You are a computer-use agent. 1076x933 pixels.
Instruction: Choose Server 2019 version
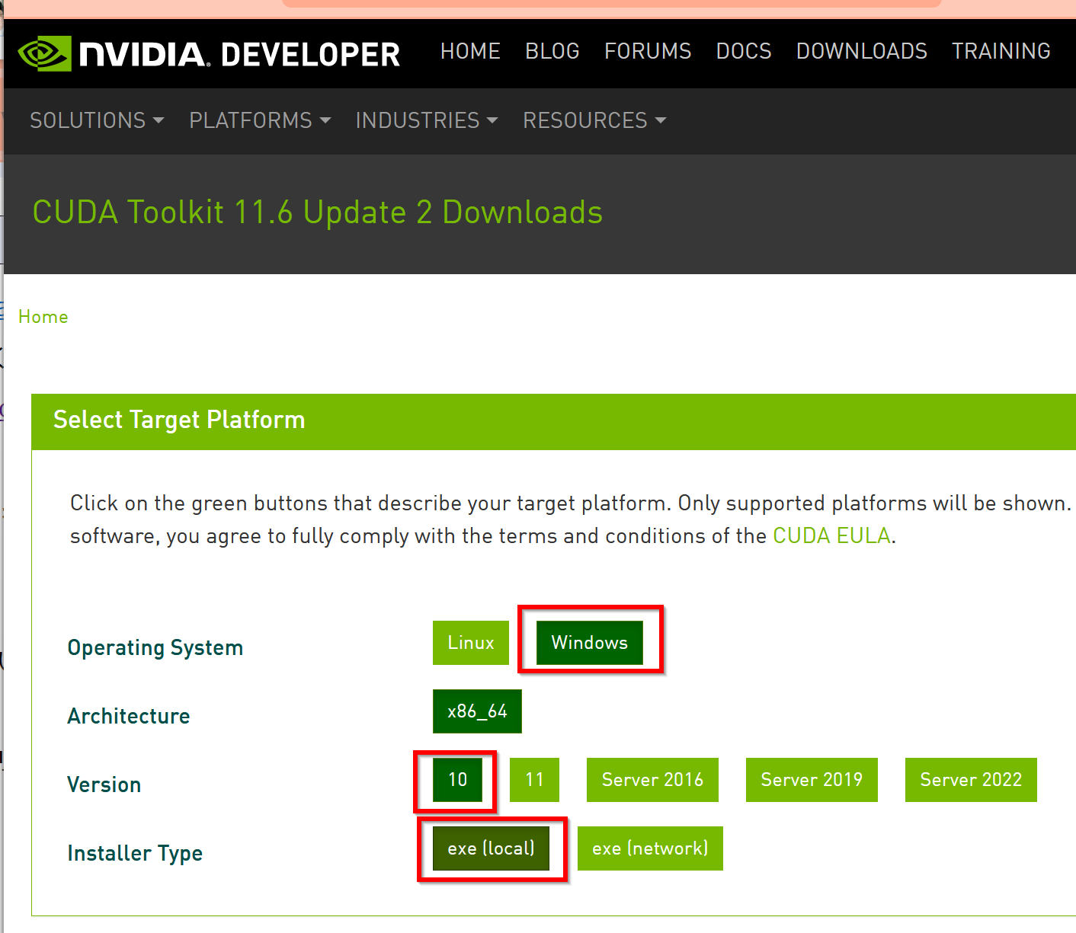(812, 780)
